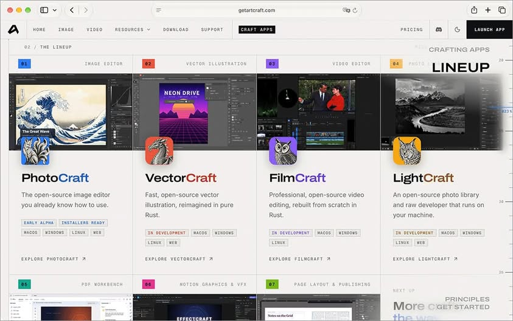513x321 pixels.
Task: Click the LightCraft title heading
Action: [424, 178]
